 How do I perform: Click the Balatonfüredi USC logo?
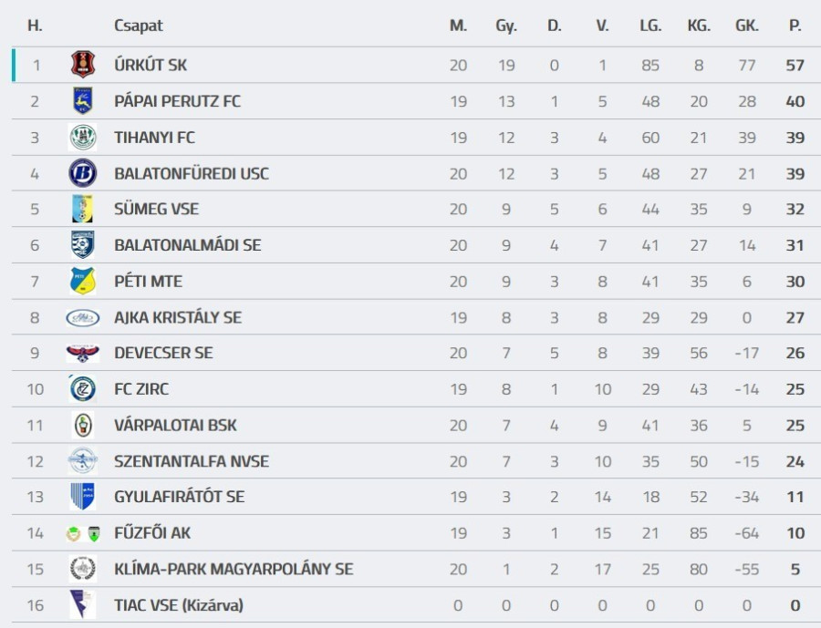83,173
